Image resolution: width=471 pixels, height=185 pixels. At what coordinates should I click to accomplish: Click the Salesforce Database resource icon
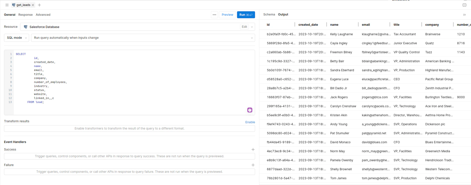(26, 27)
